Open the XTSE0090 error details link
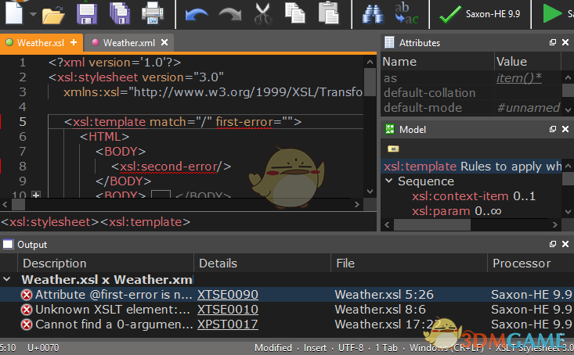This screenshot has height=355, width=574. [x=227, y=295]
